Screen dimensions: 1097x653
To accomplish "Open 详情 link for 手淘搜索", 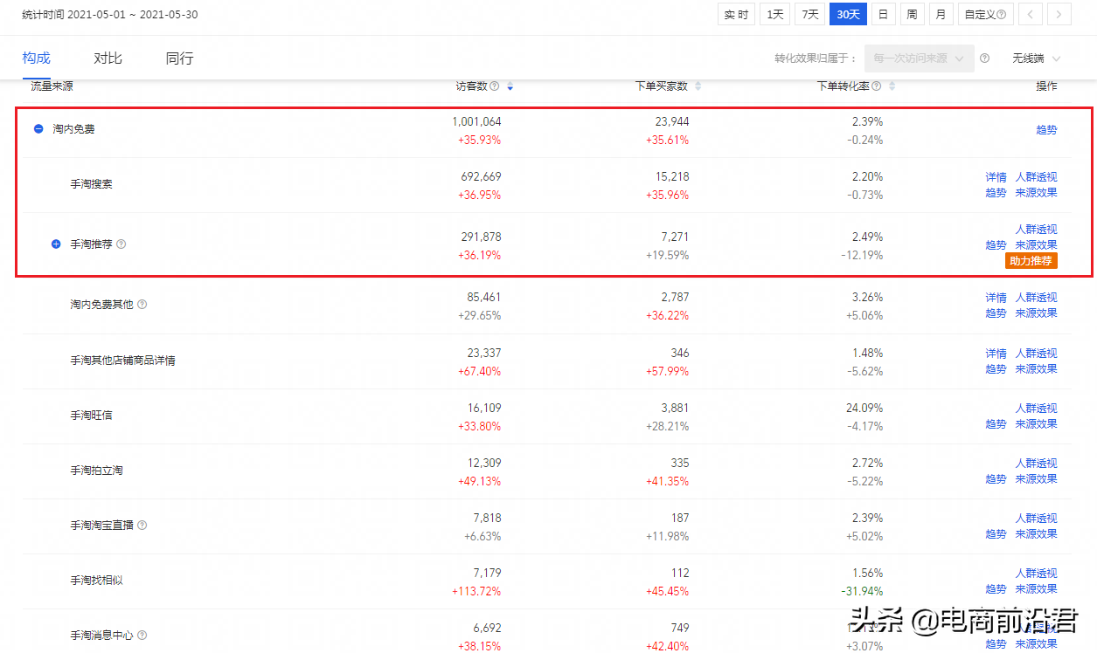I will [996, 177].
